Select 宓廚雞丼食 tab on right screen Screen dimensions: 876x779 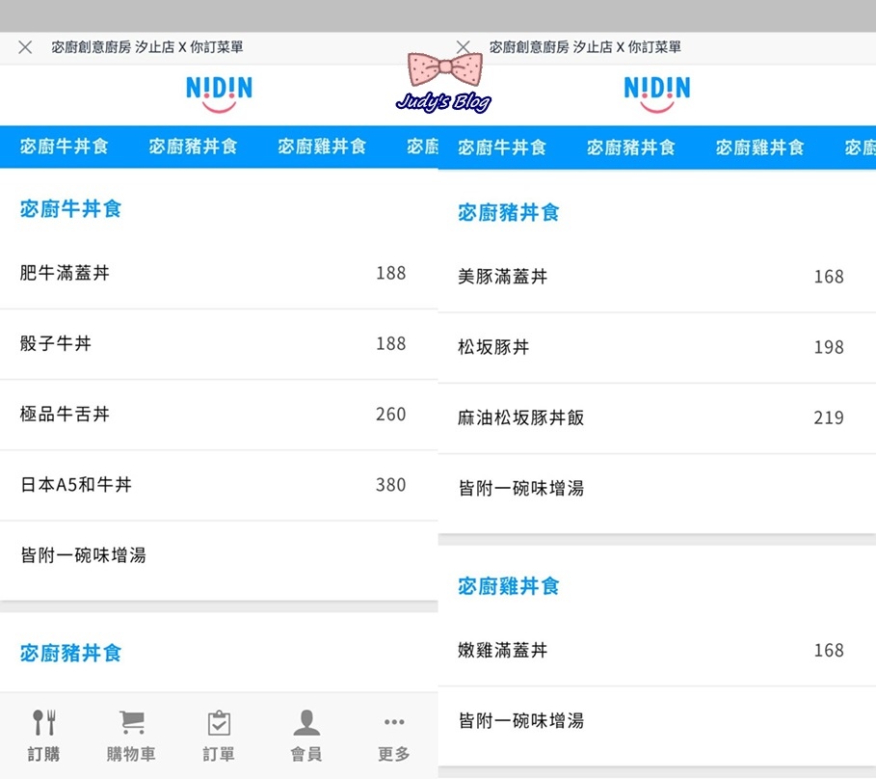click(x=760, y=148)
